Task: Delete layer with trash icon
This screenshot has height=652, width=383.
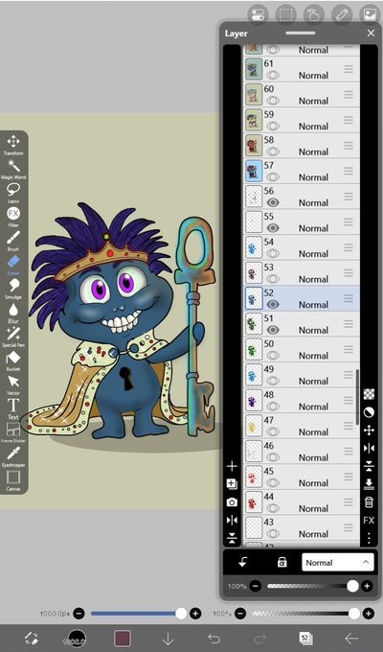Action: (369, 501)
